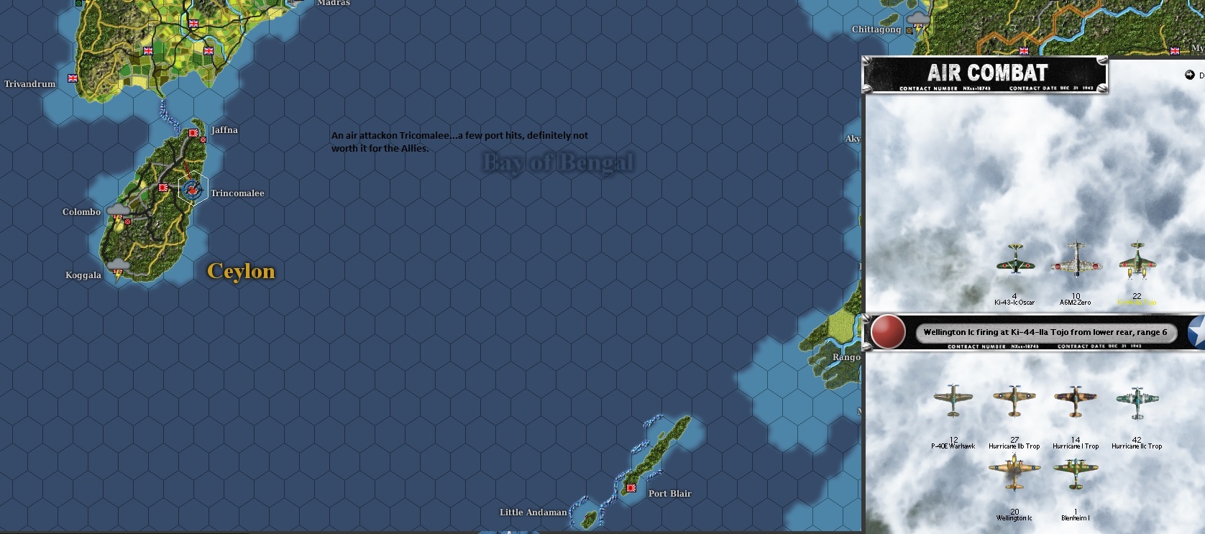The image size is (1205, 534).
Task: Click the Bay of Bengal label
Action: tap(559, 162)
